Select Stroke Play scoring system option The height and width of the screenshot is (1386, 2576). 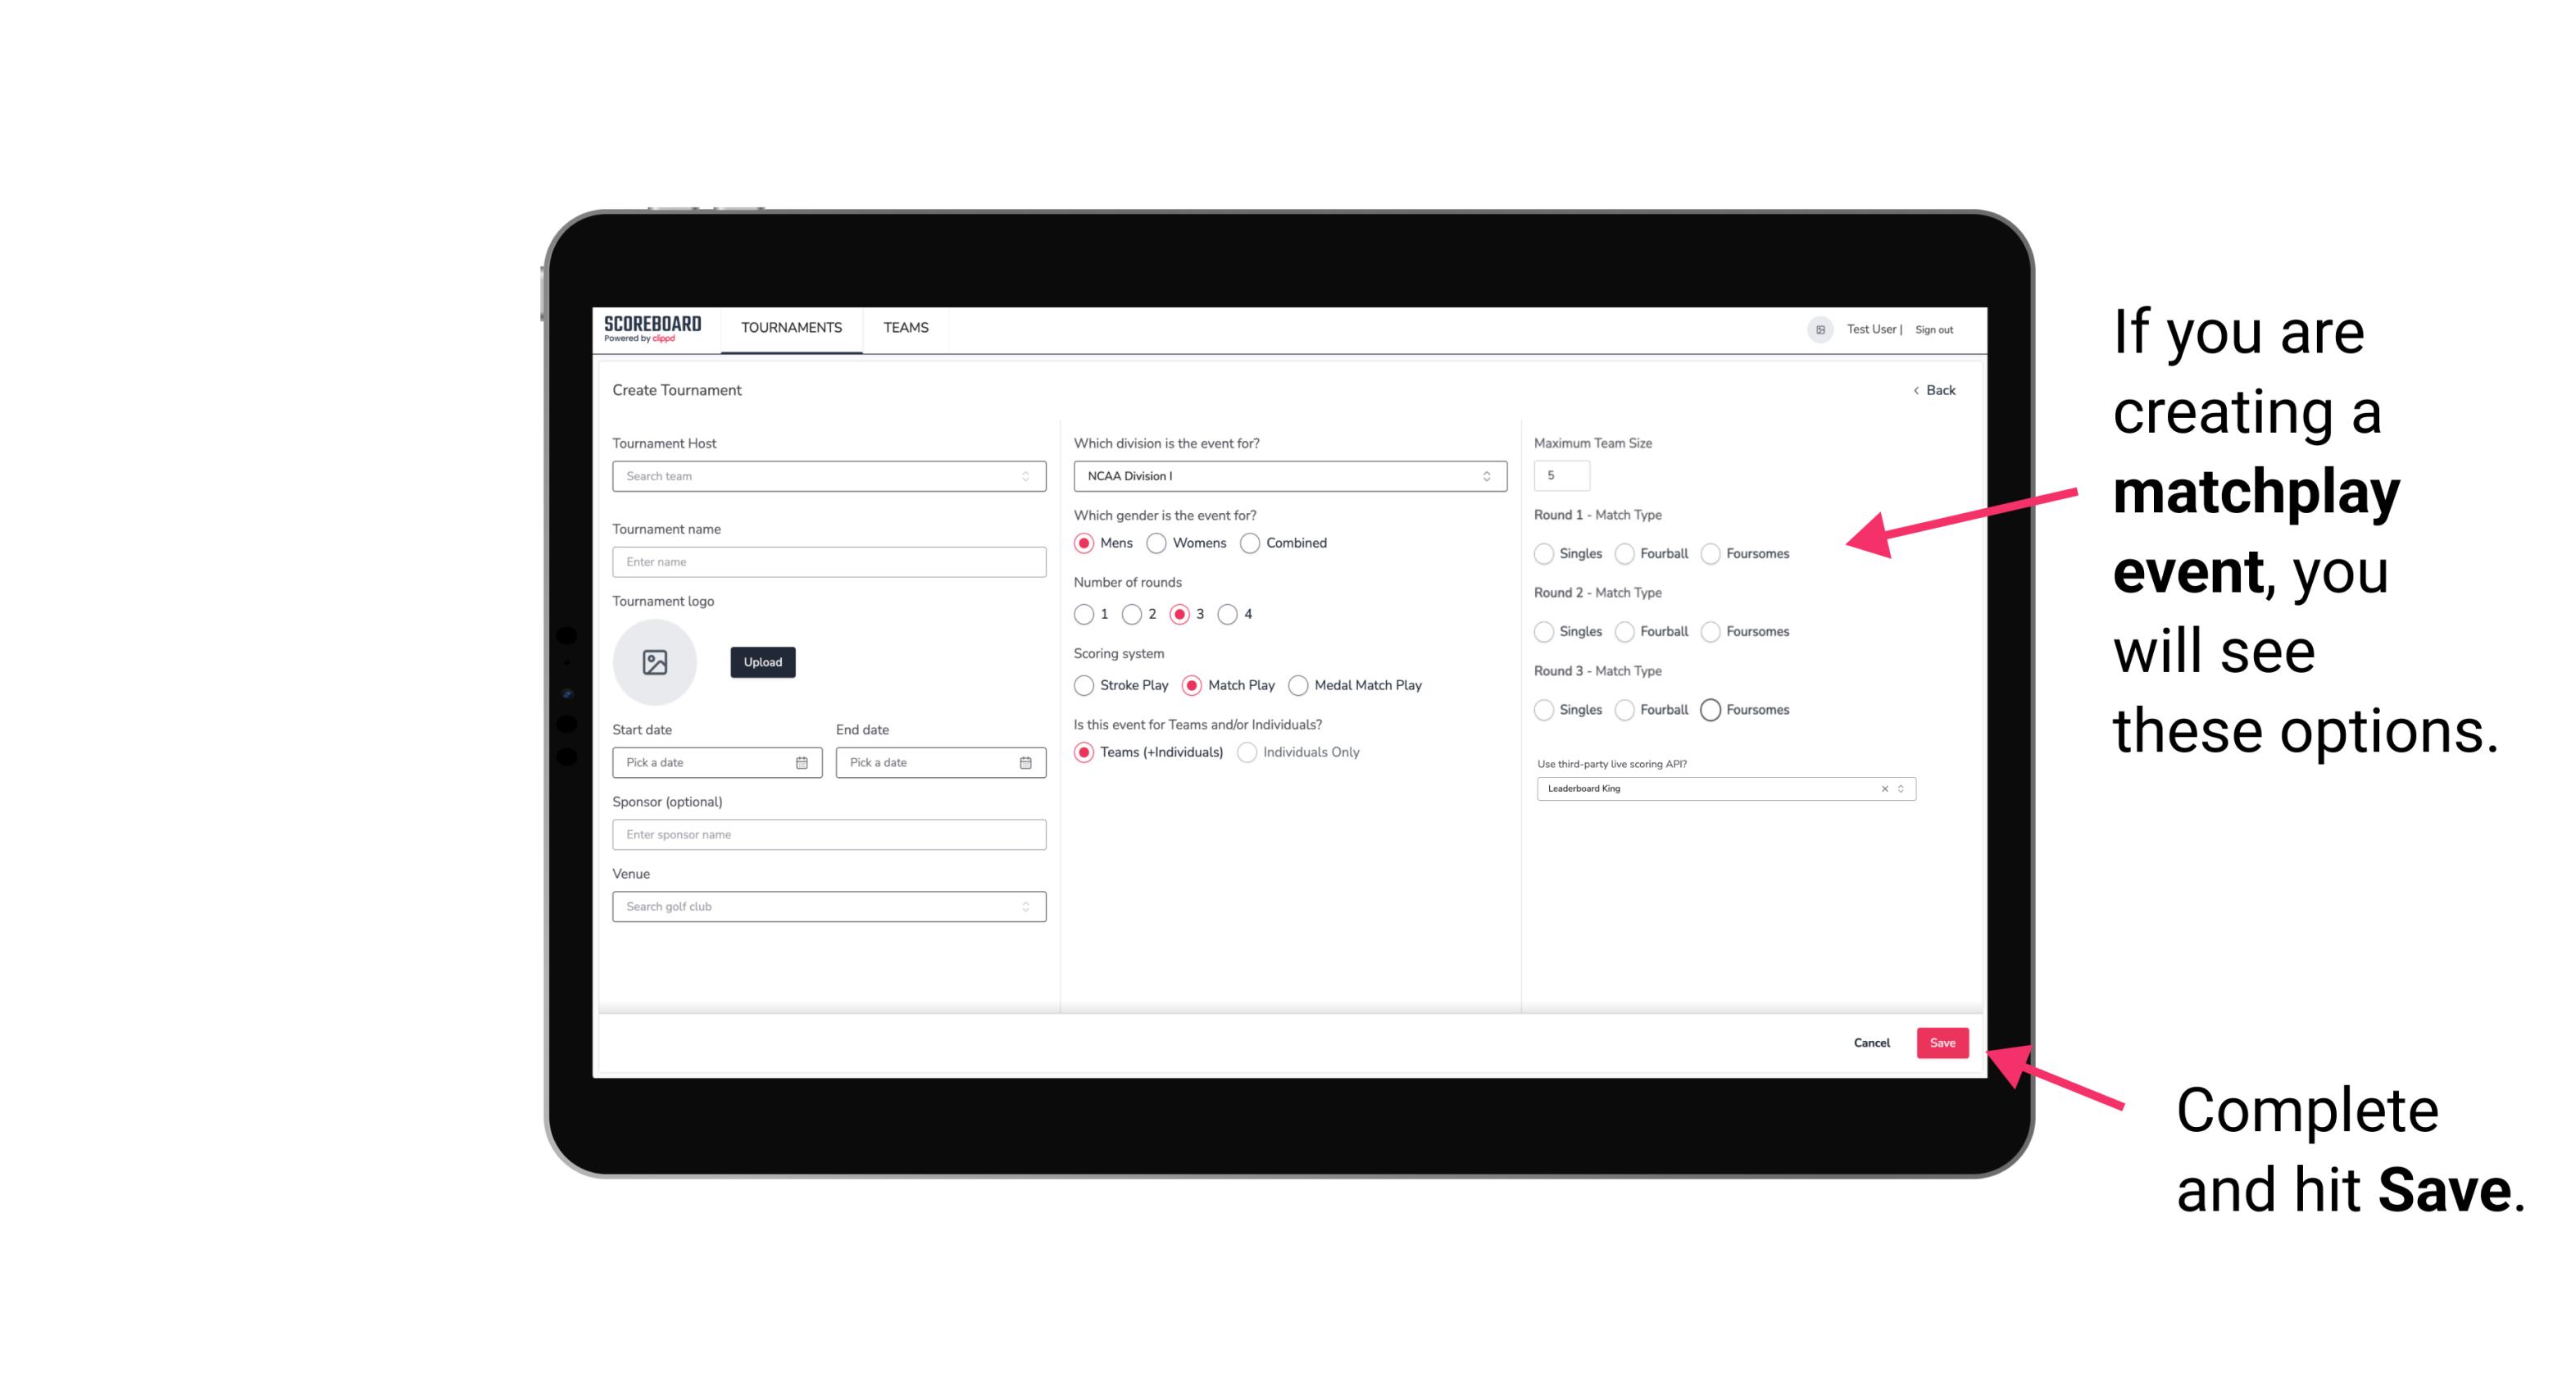pos(1080,684)
